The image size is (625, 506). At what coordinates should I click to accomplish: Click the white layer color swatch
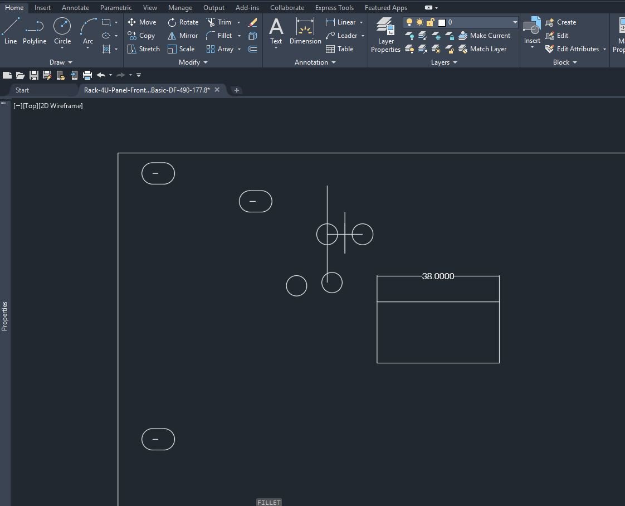442,22
